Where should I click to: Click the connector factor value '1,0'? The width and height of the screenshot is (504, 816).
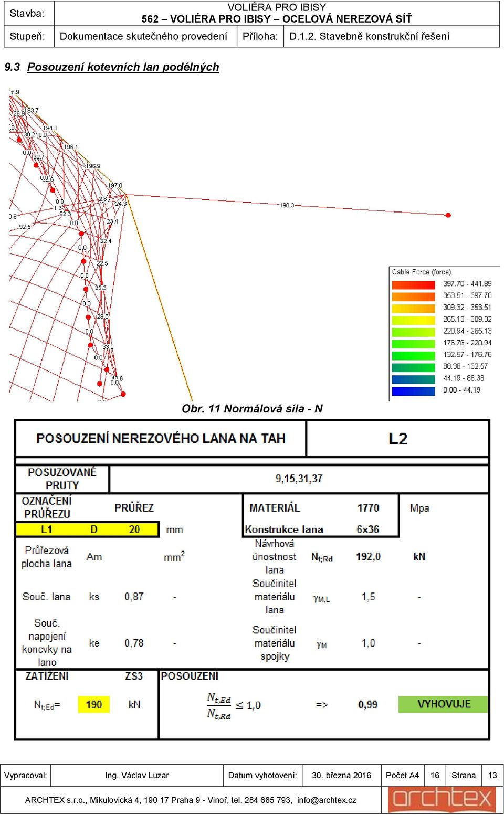pyautogui.click(x=369, y=643)
